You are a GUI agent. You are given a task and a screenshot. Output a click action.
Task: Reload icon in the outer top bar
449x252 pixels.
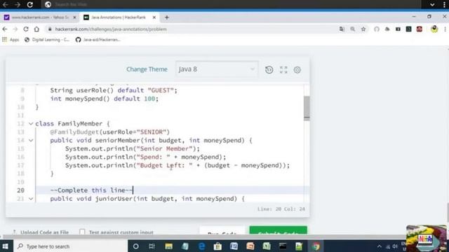pyautogui.click(x=29, y=4)
